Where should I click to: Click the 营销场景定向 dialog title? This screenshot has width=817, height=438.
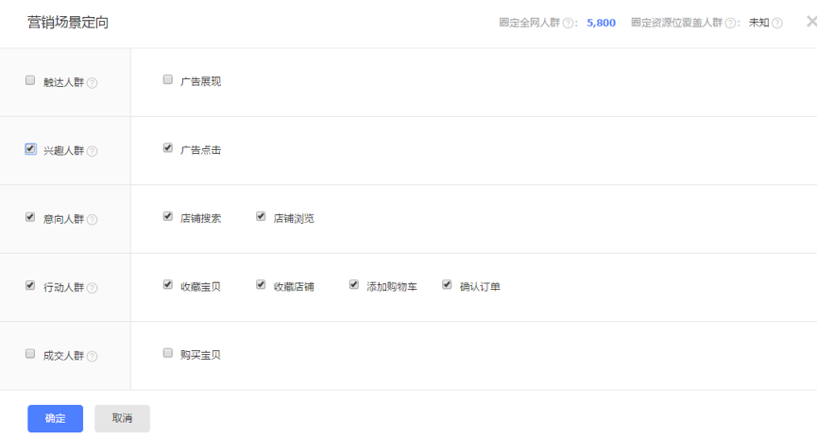click(x=68, y=23)
